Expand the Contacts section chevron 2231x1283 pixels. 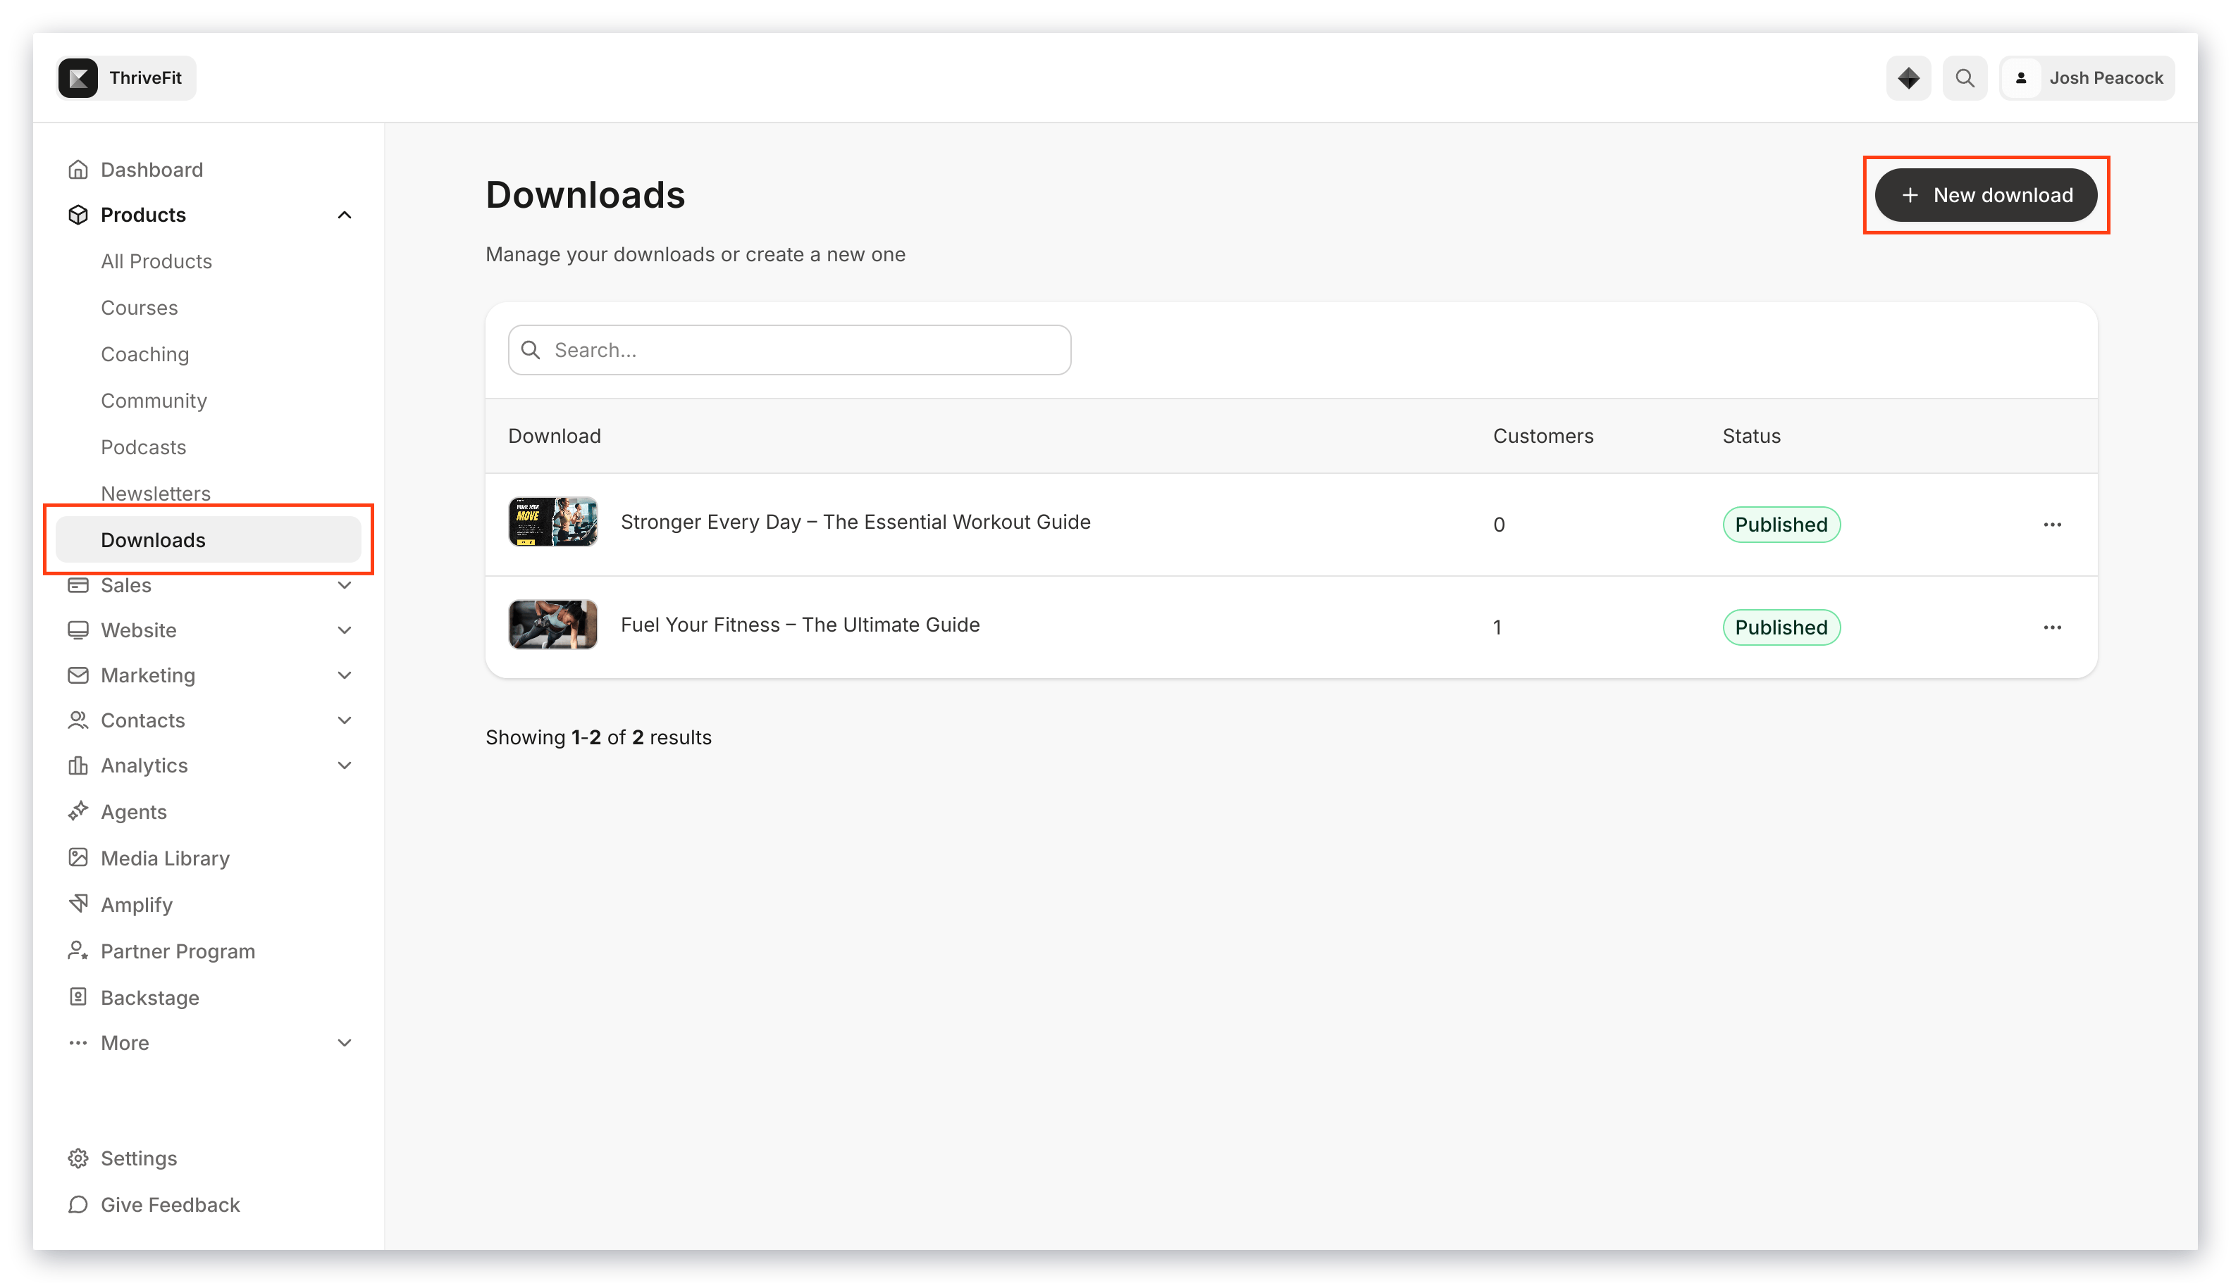pos(345,720)
